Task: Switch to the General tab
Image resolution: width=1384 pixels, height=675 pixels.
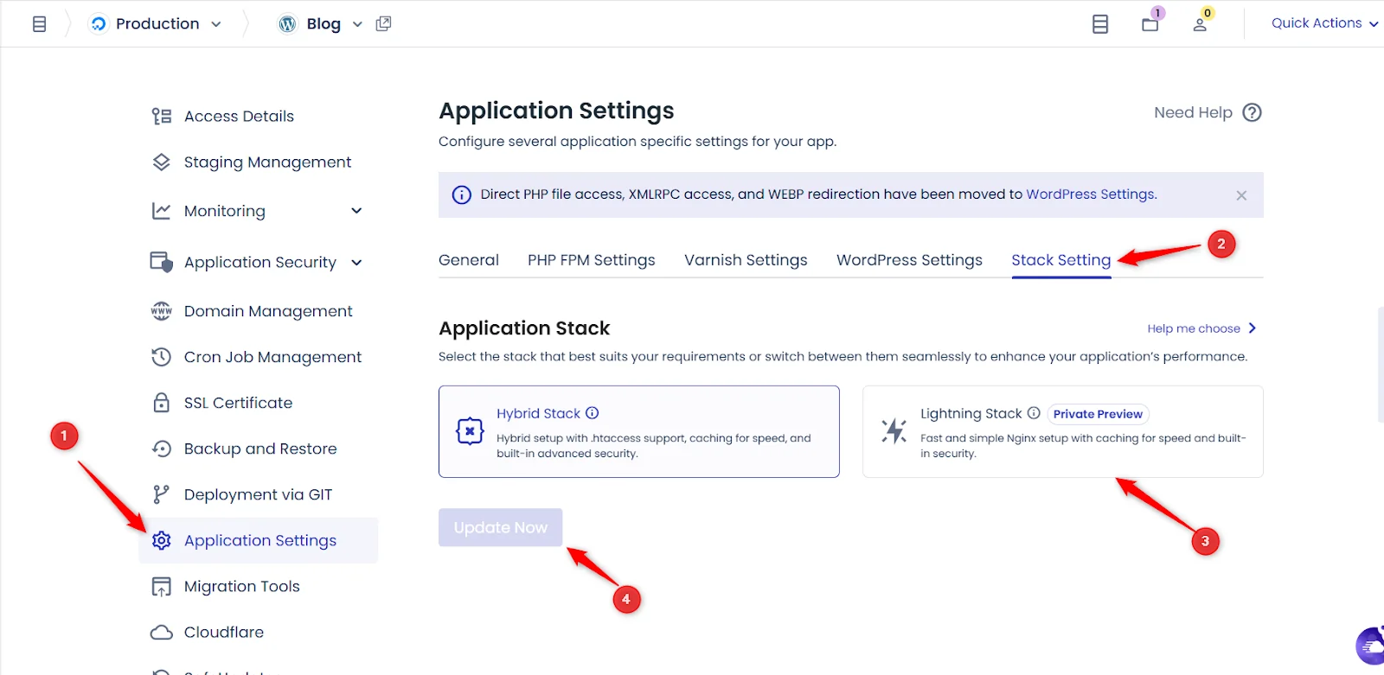Action: pyautogui.click(x=469, y=260)
